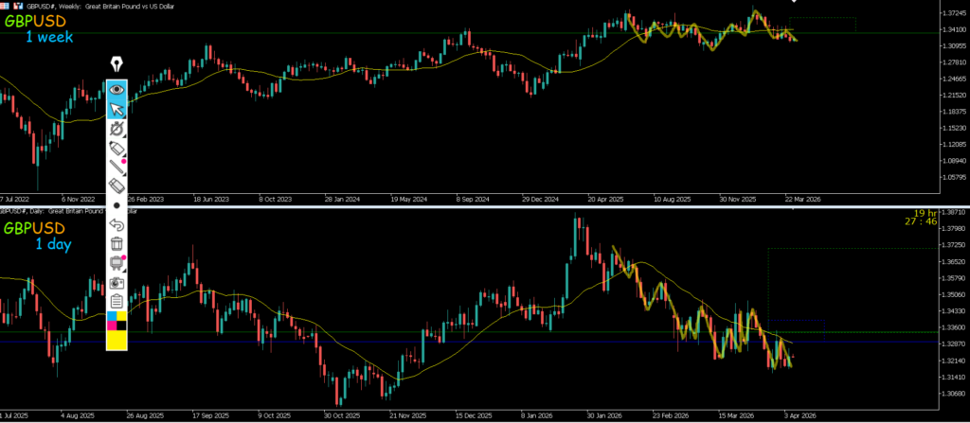Screen dimensions: 970x423
Task: Pick the magenta color swatch
Action: click(x=112, y=327)
